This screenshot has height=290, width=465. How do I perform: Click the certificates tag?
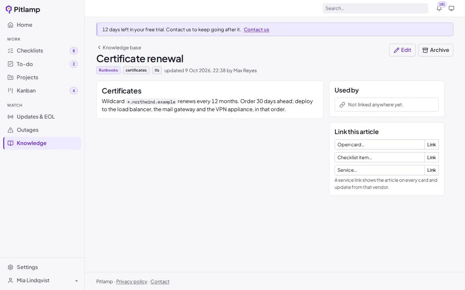136,70
